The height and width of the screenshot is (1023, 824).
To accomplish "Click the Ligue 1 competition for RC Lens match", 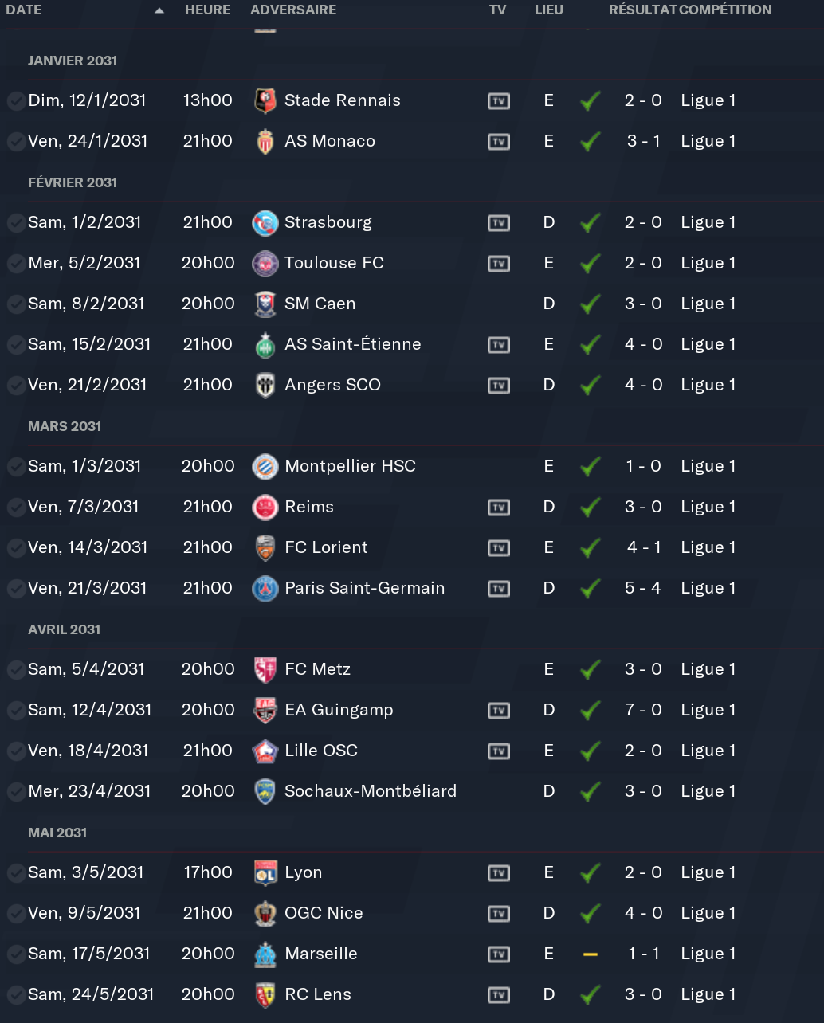I will [x=708, y=994].
